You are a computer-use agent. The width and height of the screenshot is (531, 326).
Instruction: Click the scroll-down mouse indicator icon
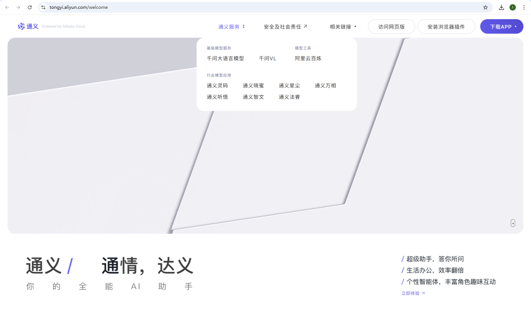513,223
